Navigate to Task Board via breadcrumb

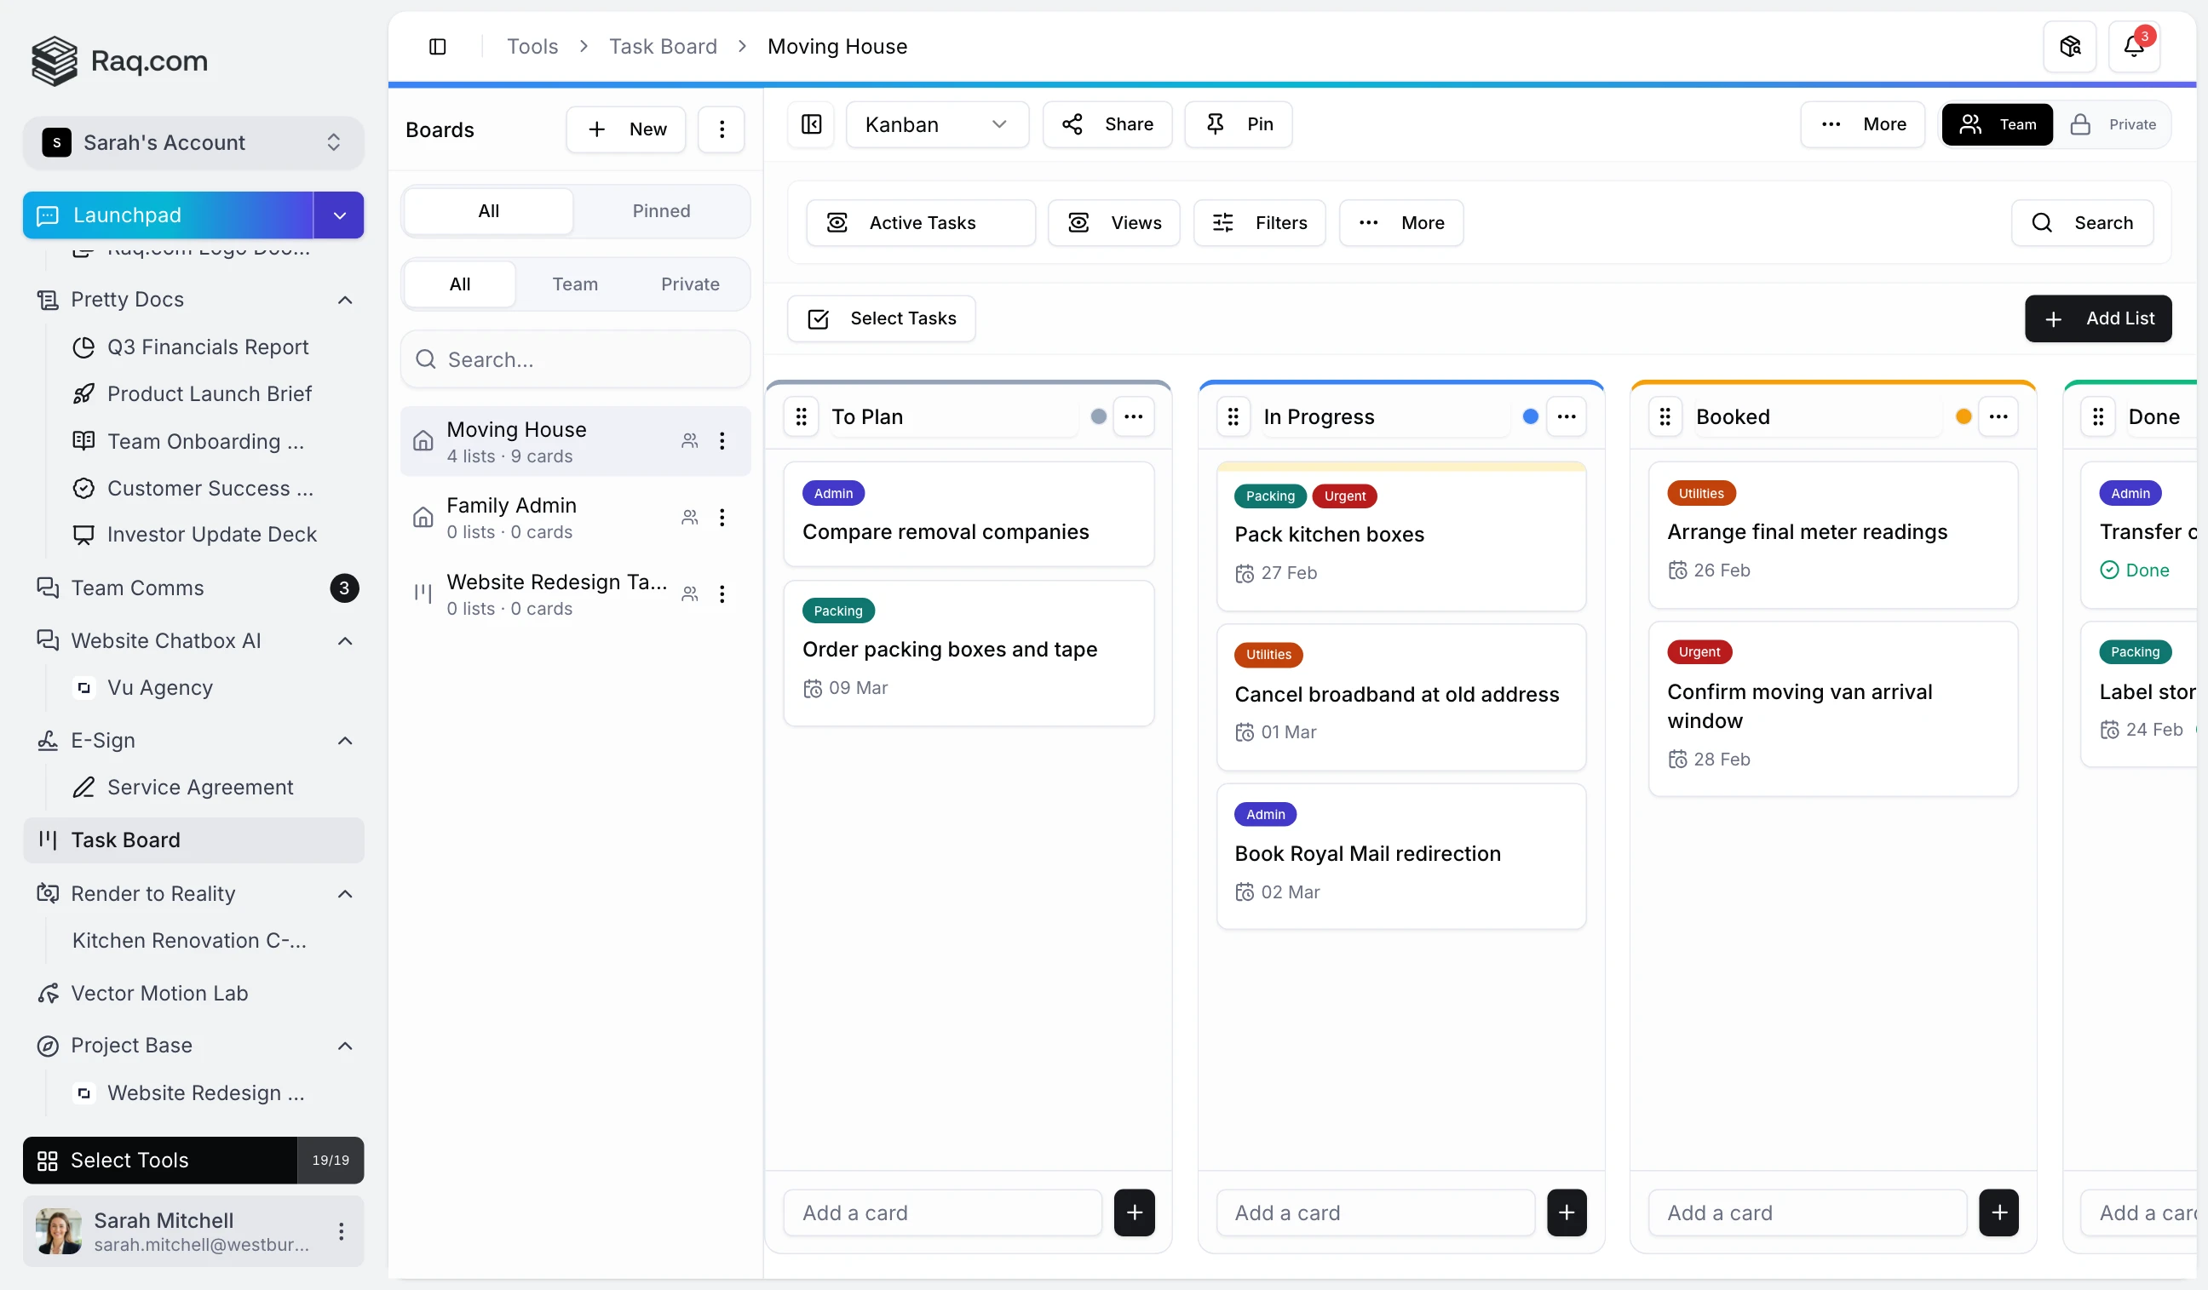pos(664,45)
